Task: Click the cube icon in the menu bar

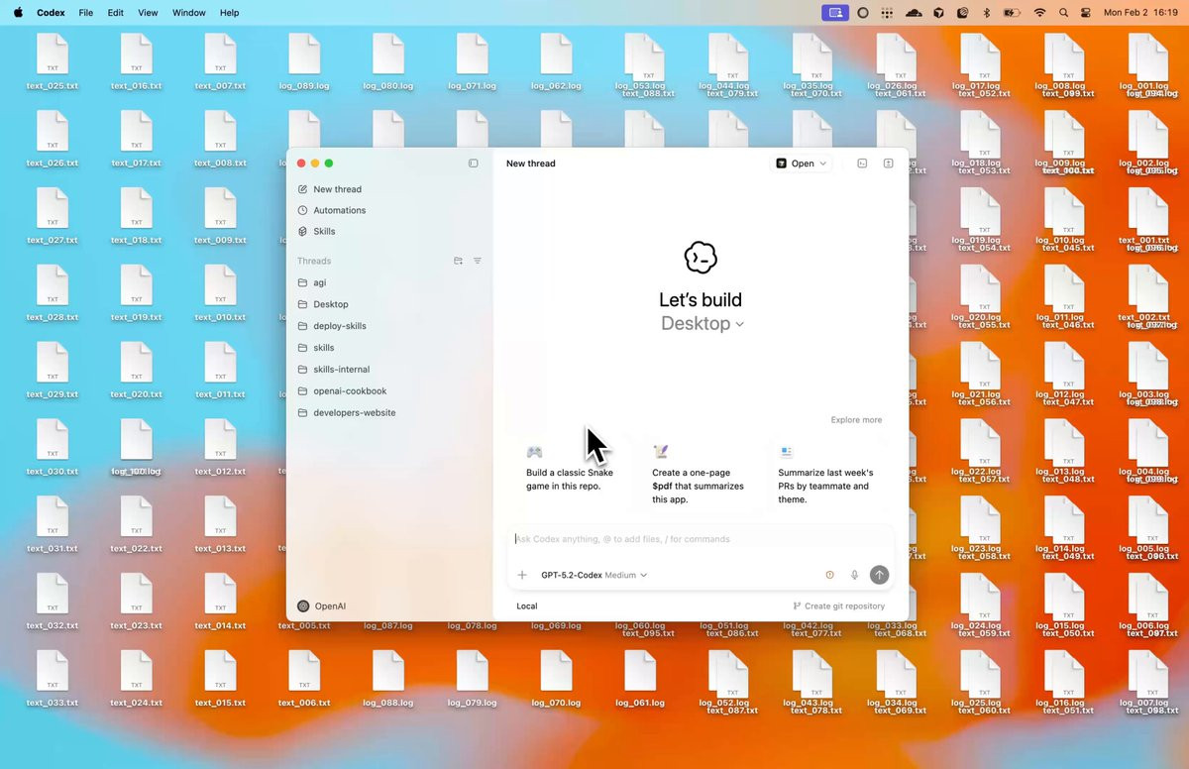Action: pyautogui.click(x=938, y=13)
